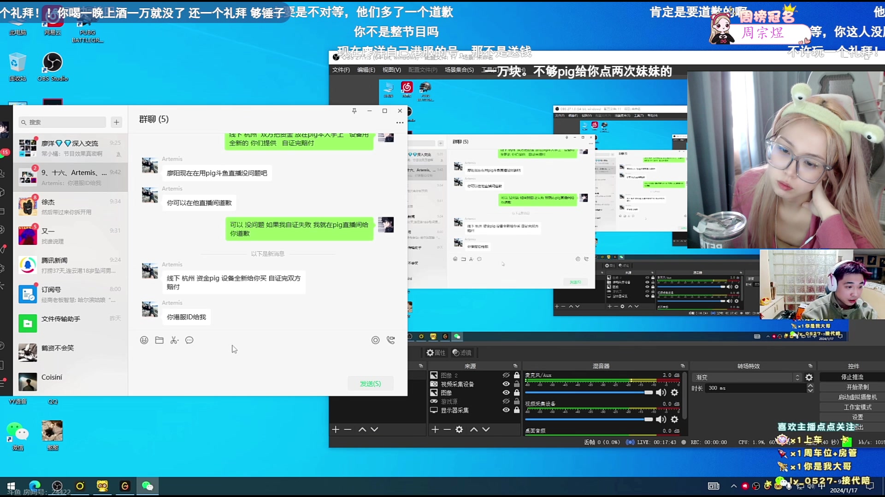Viewport: 885px width, 497px height.
Task: Move the selected source up
Action: (x=474, y=429)
